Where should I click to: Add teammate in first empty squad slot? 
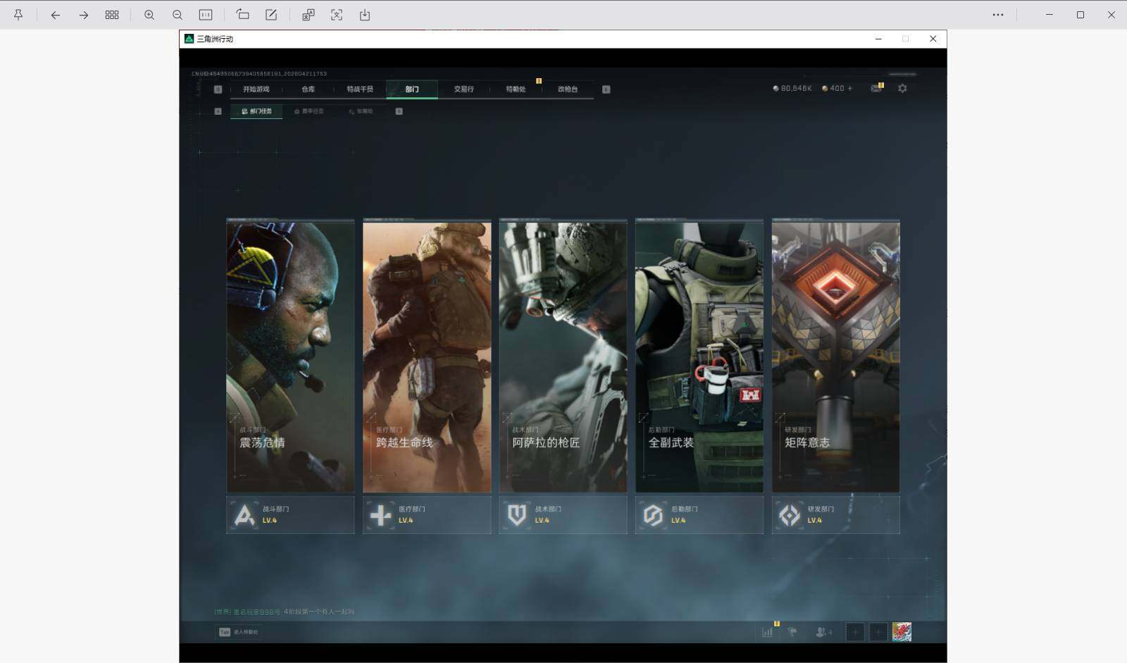pos(854,632)
